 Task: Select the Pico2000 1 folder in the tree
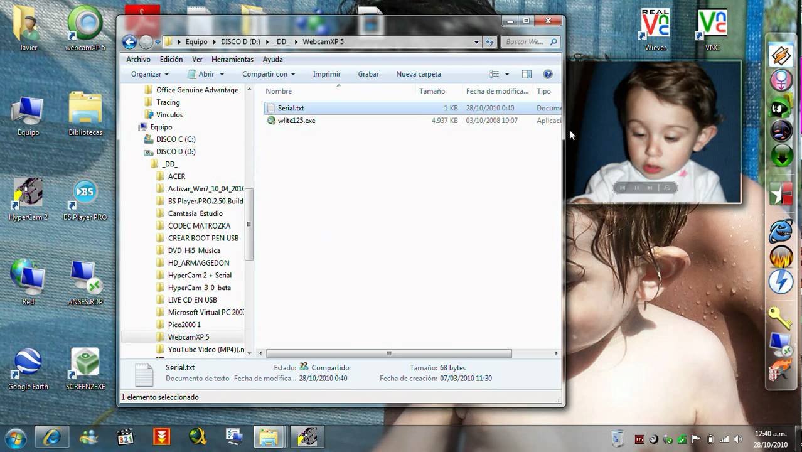pyautogui.click(x=184, y=325)
